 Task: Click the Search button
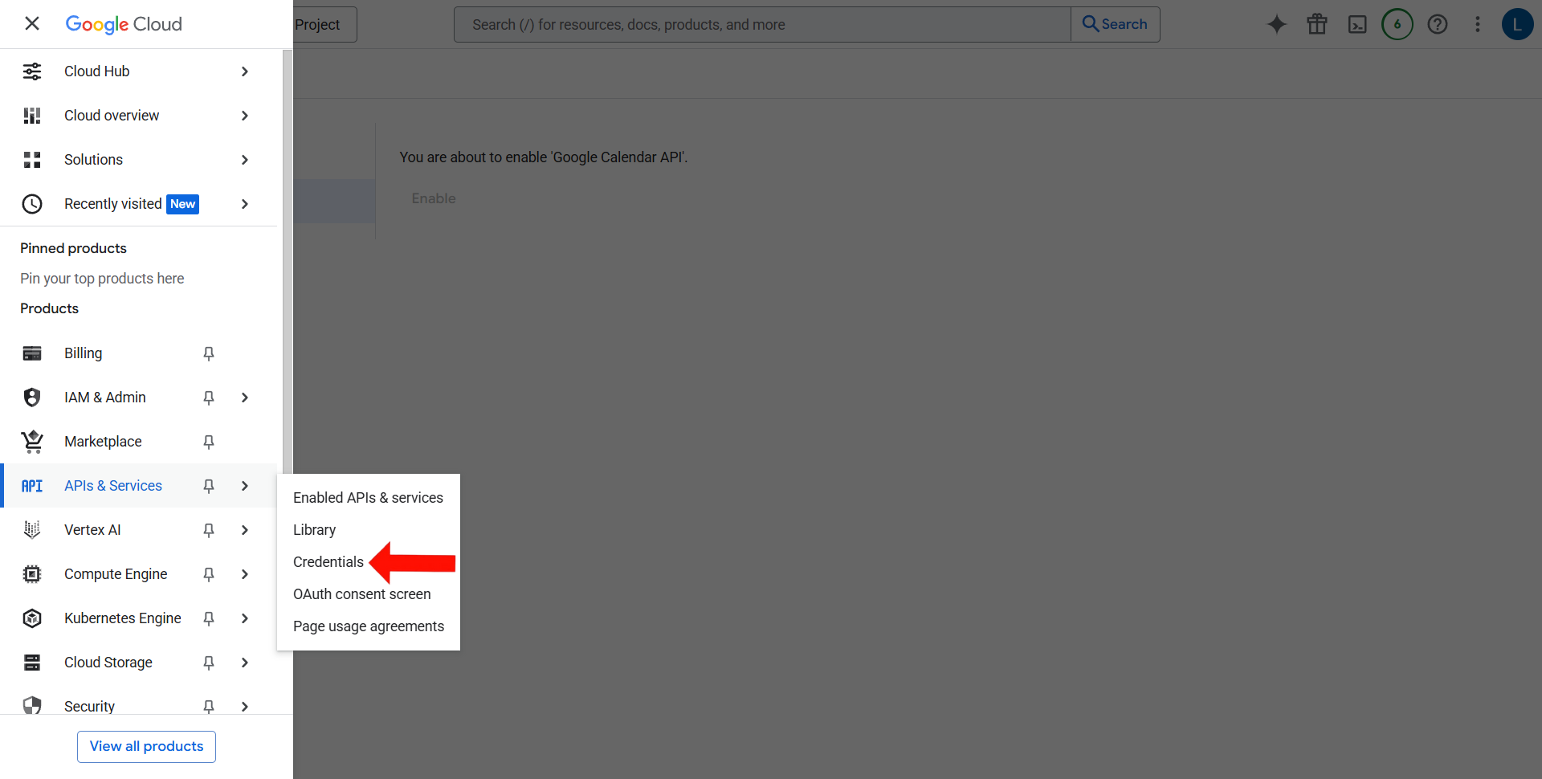tap(1115, 24)
